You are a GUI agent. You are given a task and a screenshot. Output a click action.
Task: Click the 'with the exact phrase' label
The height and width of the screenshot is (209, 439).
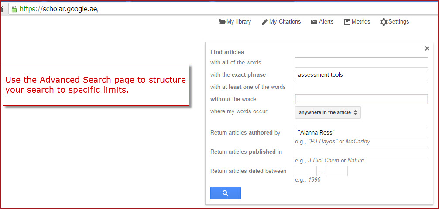click(238, 75)
